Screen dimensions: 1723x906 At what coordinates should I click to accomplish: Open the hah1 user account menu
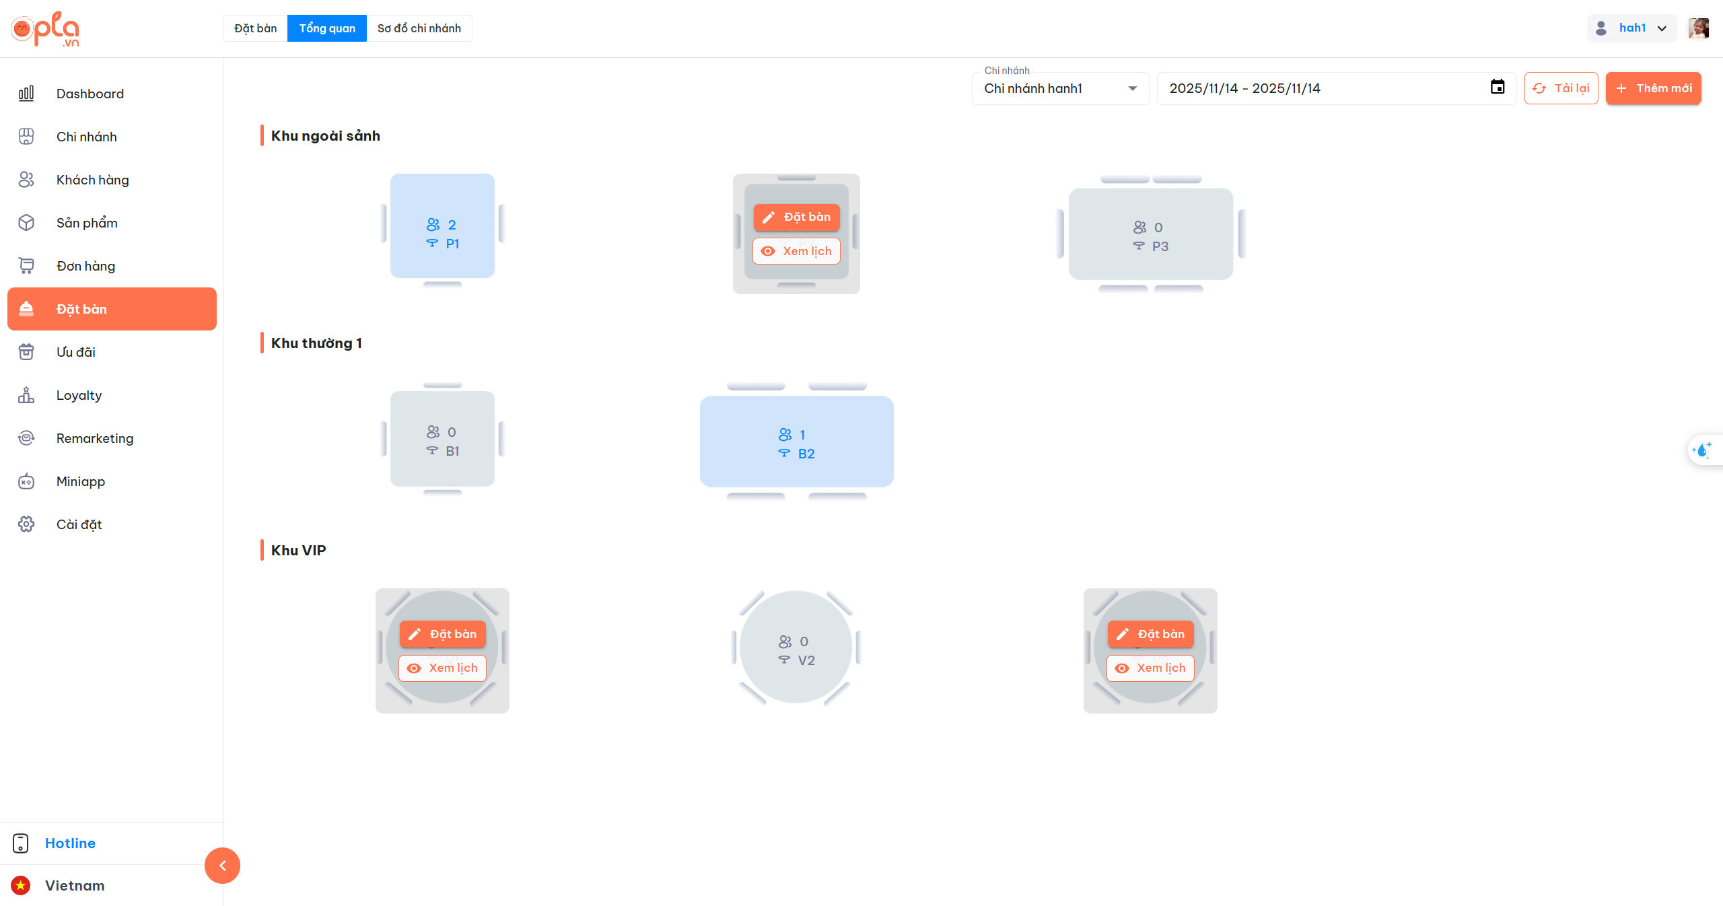point(1632,28)
